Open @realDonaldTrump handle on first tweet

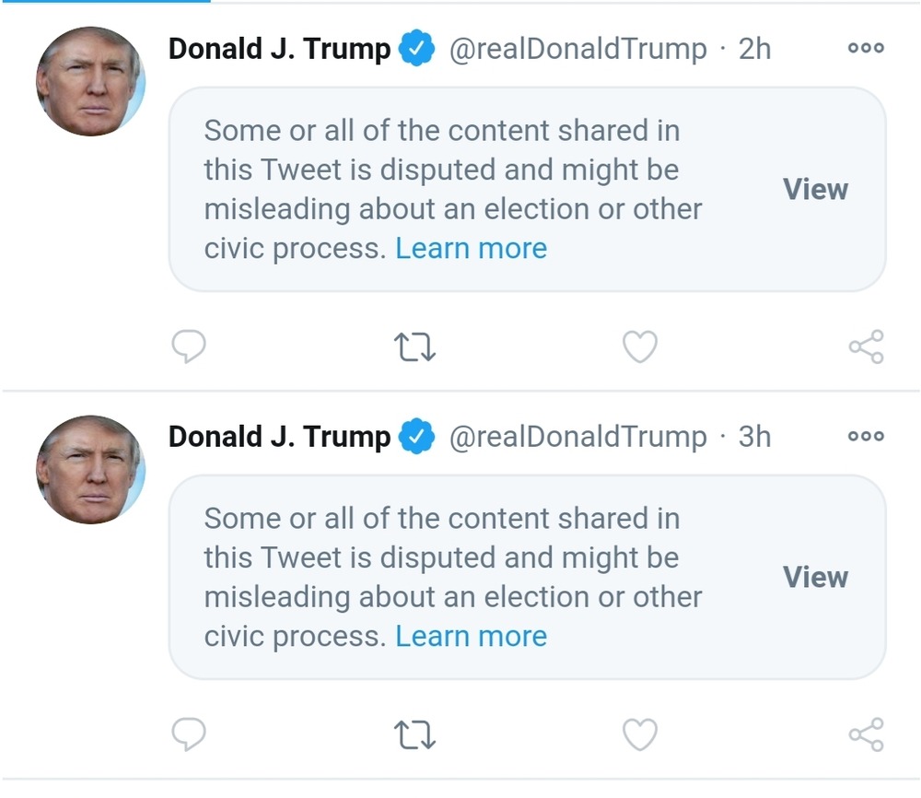tap(577, 49)
